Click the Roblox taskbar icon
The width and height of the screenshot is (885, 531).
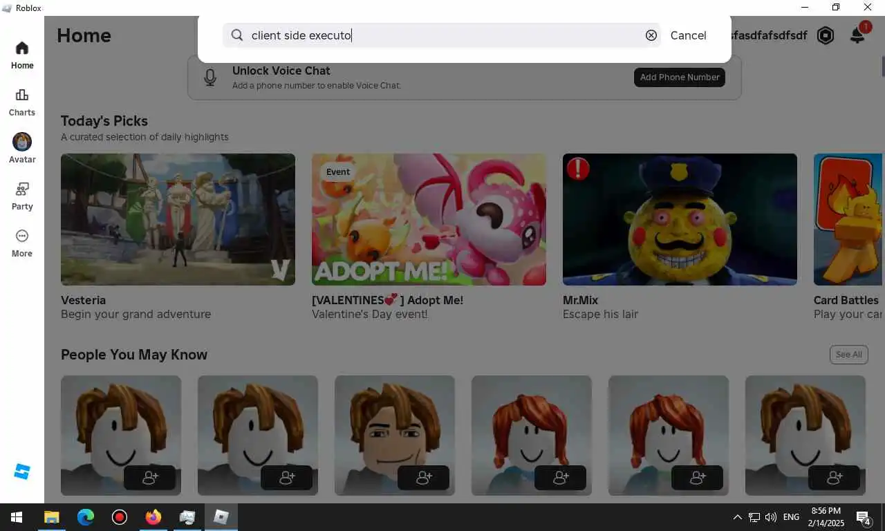coord(221,517)
